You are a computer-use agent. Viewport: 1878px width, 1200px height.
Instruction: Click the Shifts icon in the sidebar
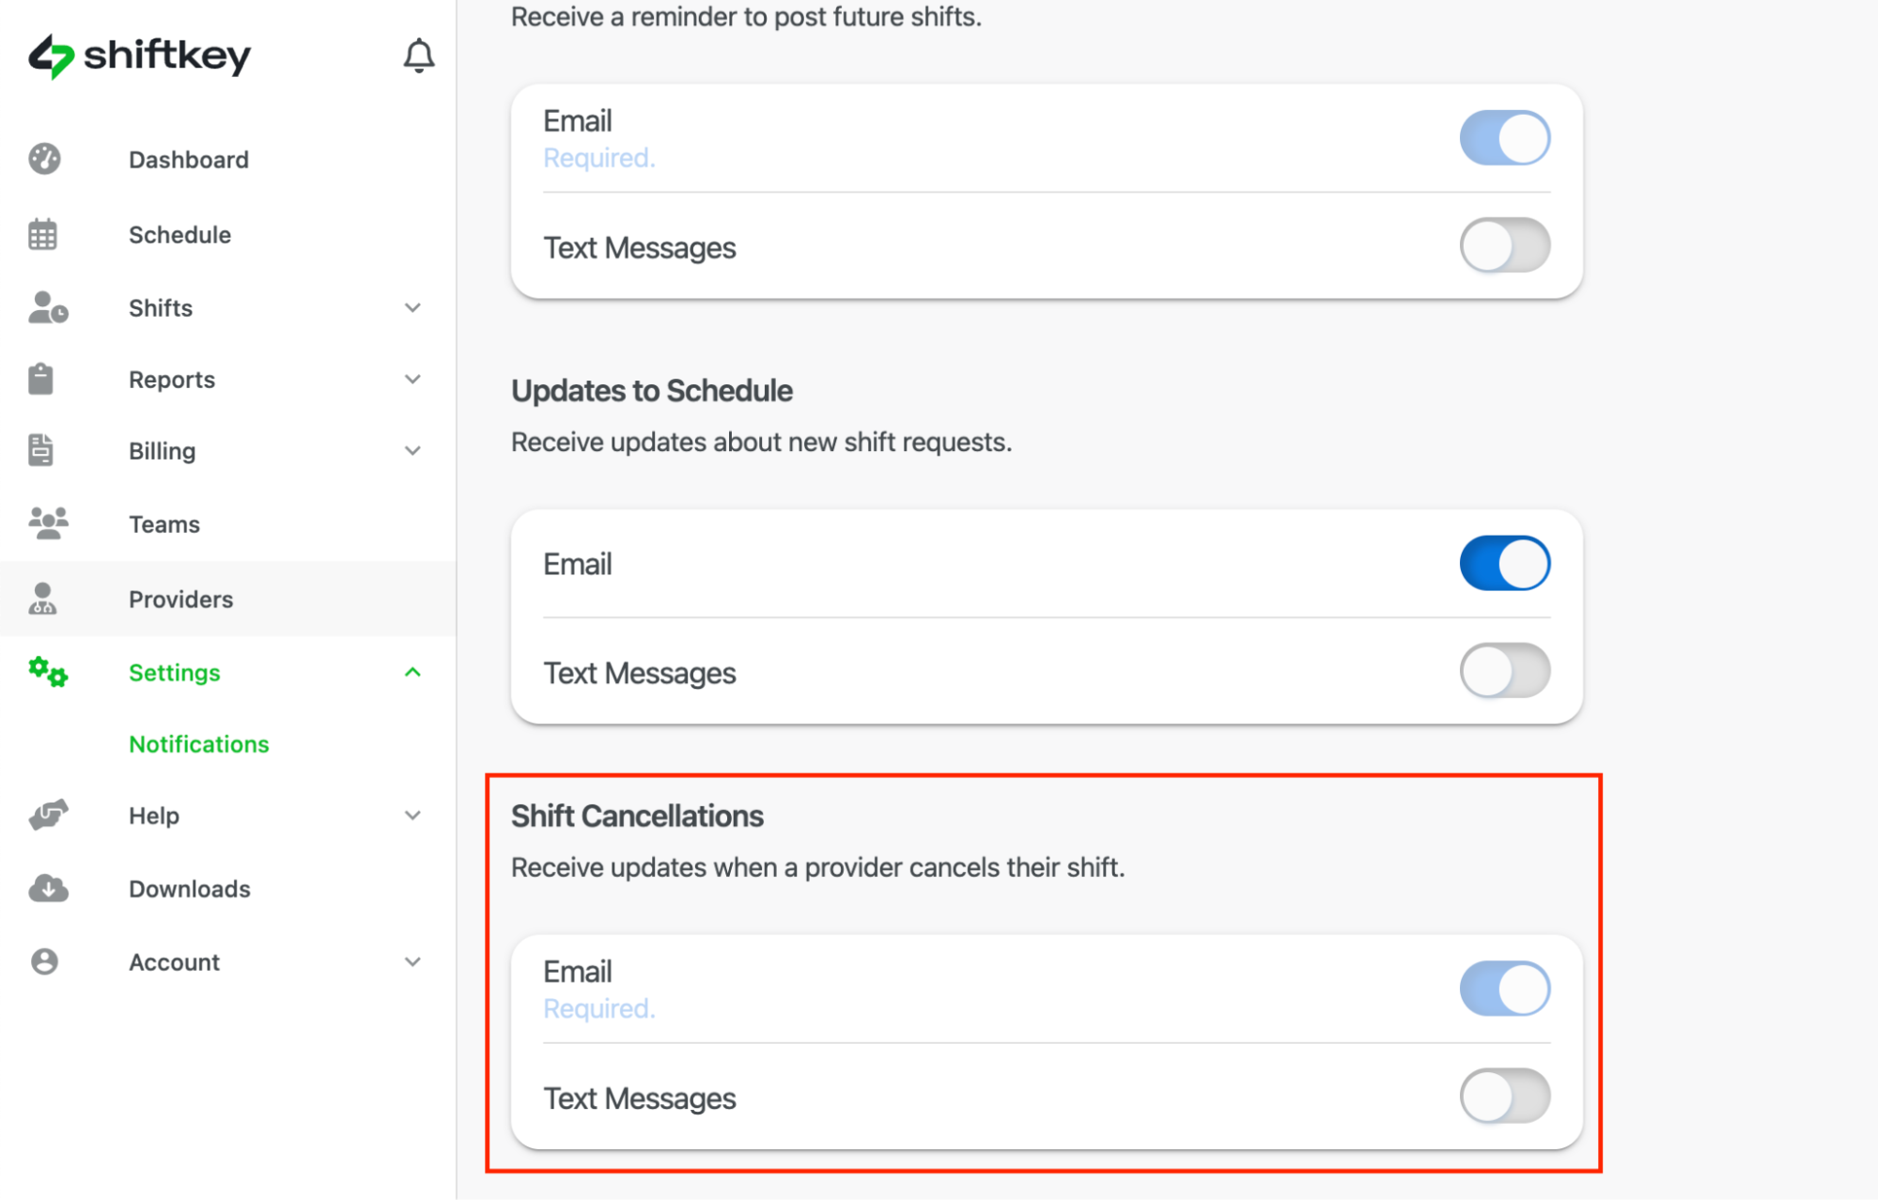[x=47, y=307]
